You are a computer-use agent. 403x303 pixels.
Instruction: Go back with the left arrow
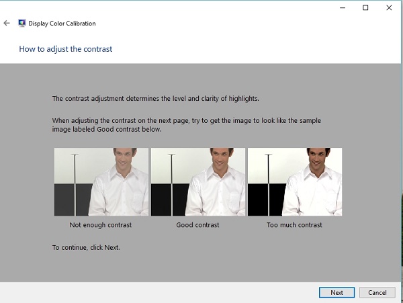coord(7,23)
